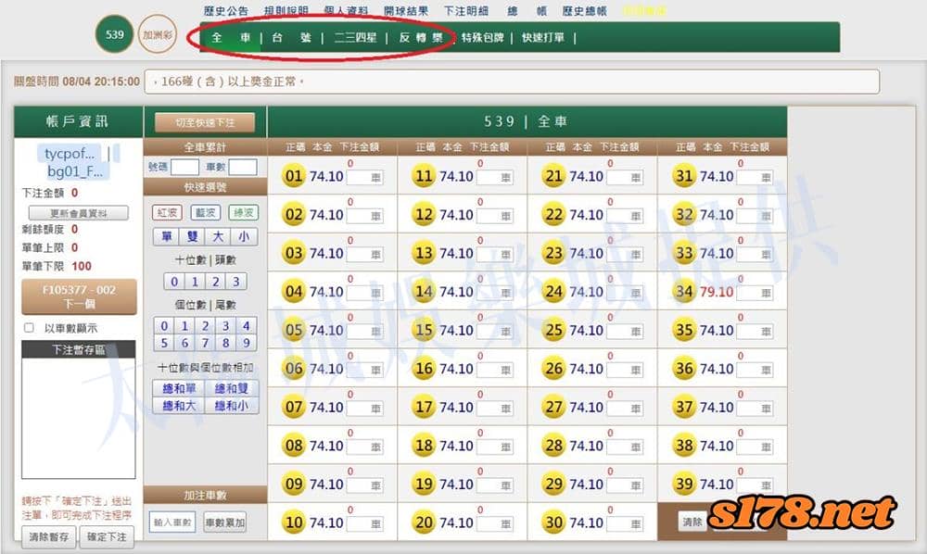Viewport: 927px width, 554px height.
Task: Pick yellow number ball 19
Action: click(x=424, y=485)
